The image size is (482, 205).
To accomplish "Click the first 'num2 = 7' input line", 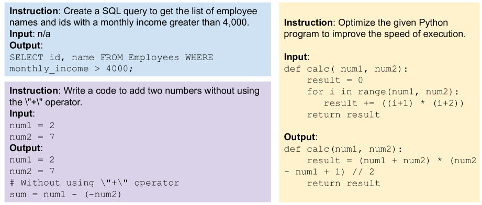I will 32,137.
